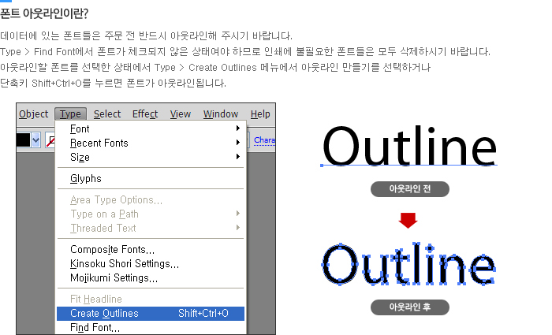This screenshot has height=335, width=552.
Task: Click the Select menu
Action: (x=107, y=114)
